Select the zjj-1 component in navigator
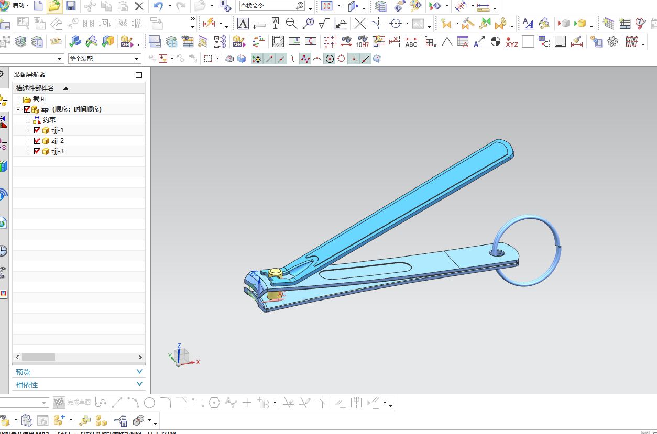This screenshot has width=657, height=434. point(57,130)
